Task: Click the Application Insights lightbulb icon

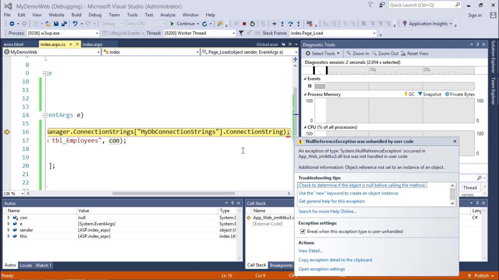Action: 405,24
